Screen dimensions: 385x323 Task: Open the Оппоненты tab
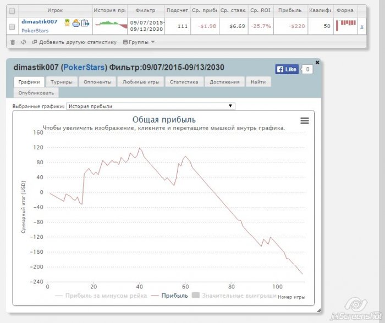point(97,82)
